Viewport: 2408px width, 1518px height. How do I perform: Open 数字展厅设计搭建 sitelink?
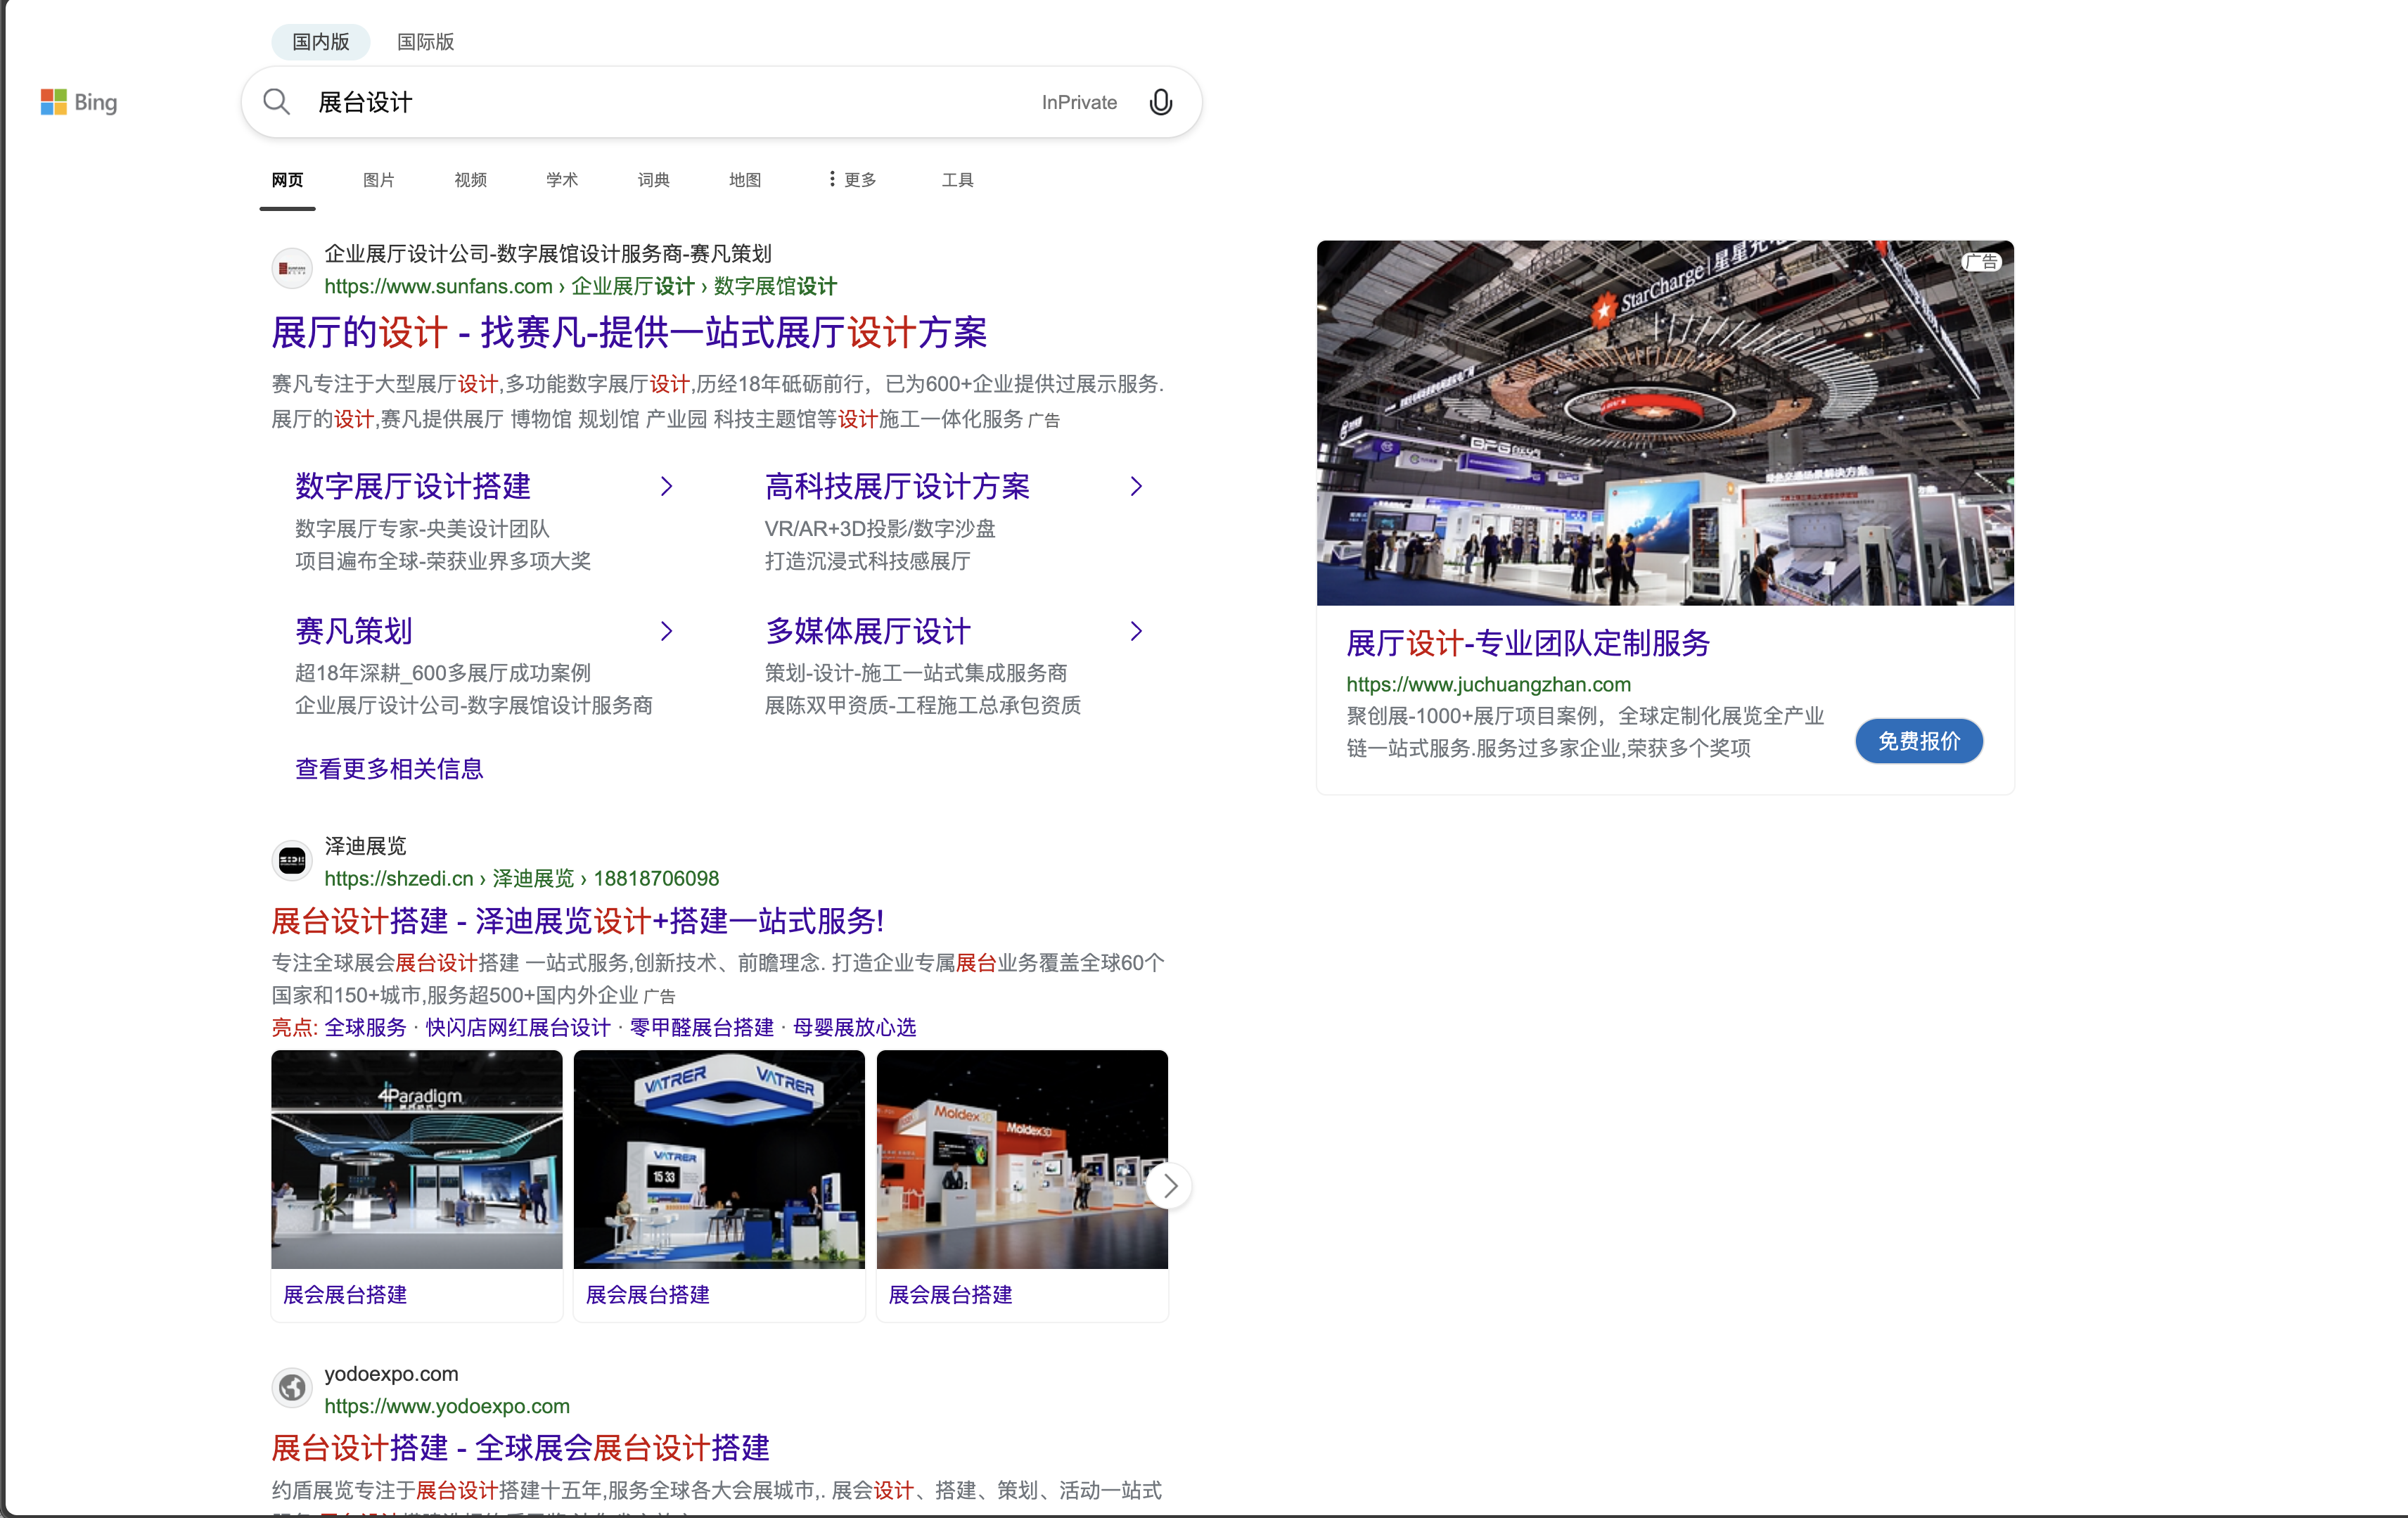pos(413,487)
